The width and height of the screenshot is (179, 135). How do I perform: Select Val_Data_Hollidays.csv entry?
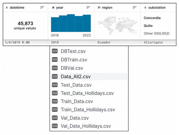point(86,126)
